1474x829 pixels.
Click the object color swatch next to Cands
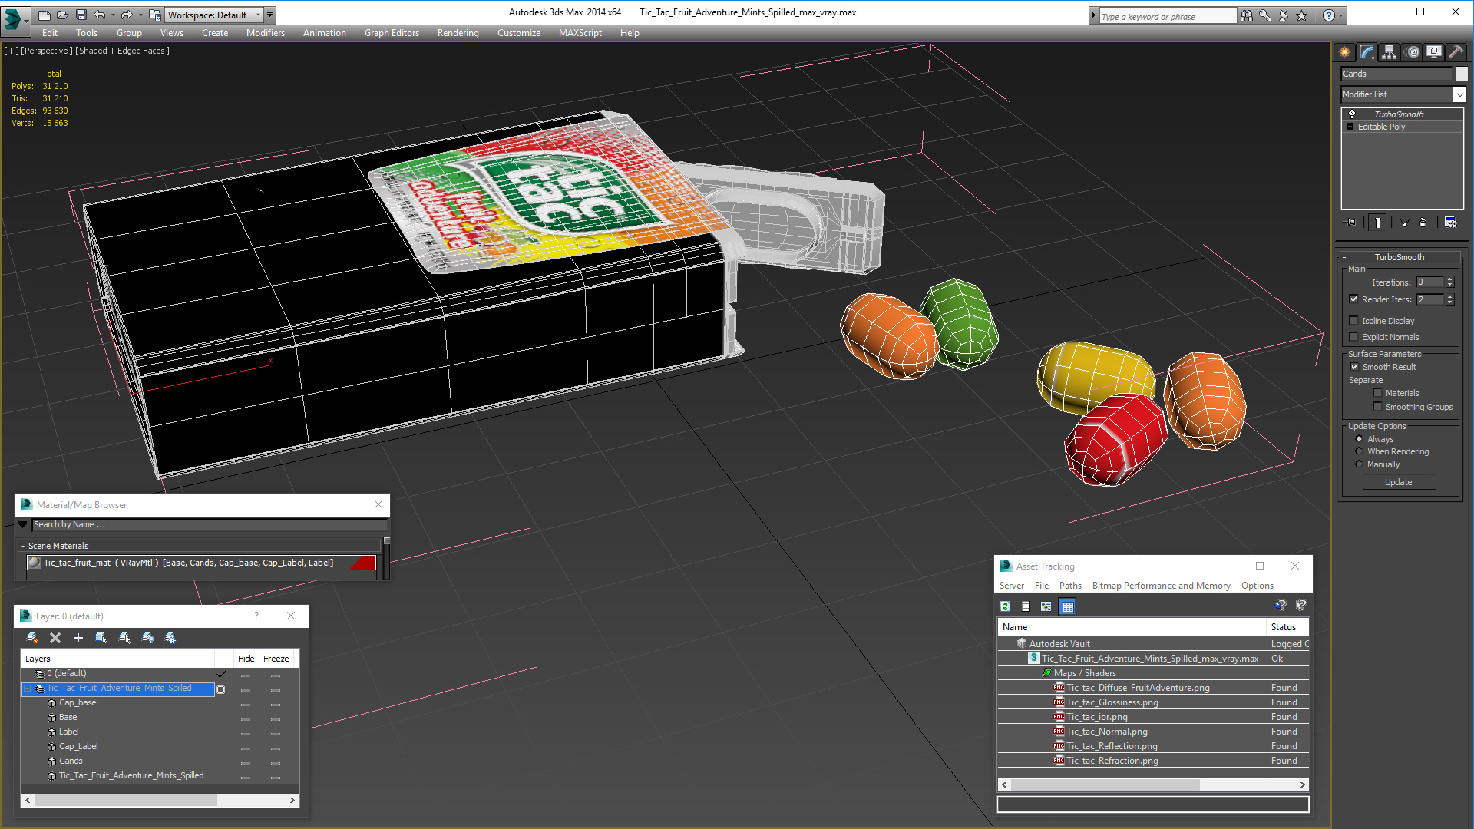click(1462, 74)
